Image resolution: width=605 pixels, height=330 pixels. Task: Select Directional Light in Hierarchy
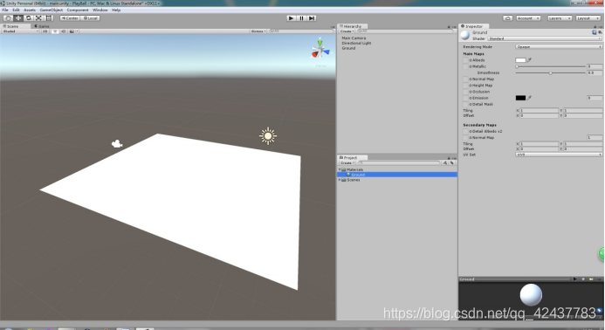click(356, 44)
